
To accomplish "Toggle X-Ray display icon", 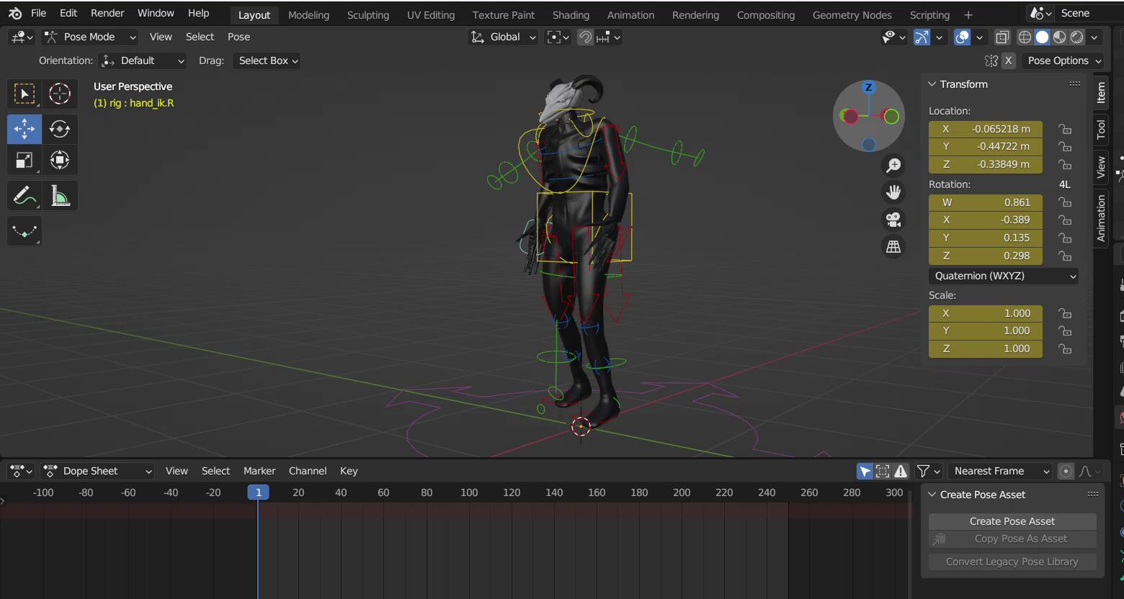I will pyautogui.click(x=1002, y=37).
